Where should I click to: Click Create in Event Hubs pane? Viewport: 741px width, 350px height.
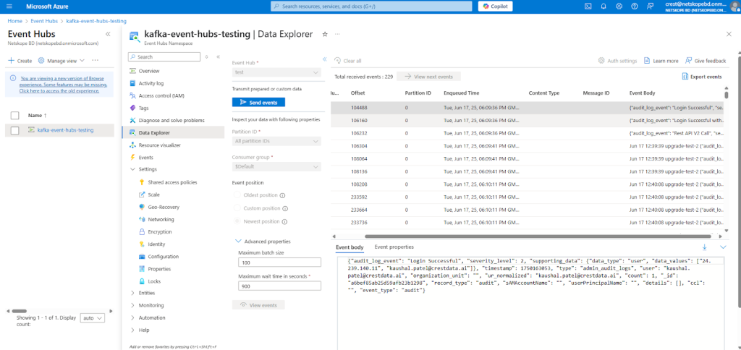(20, 61)
